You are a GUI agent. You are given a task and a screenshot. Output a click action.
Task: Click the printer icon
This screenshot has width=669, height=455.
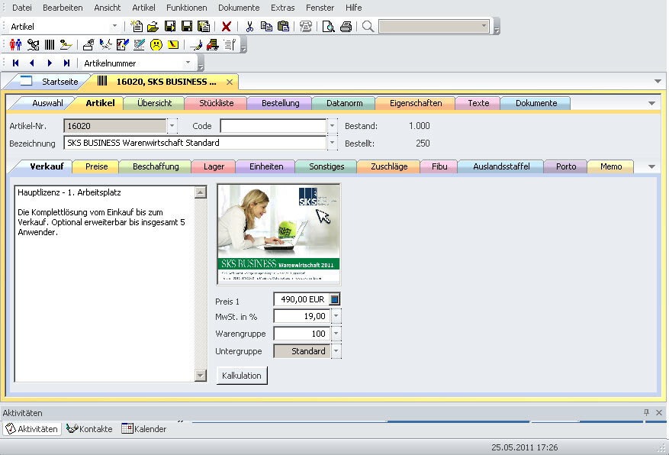click(346, 27)
